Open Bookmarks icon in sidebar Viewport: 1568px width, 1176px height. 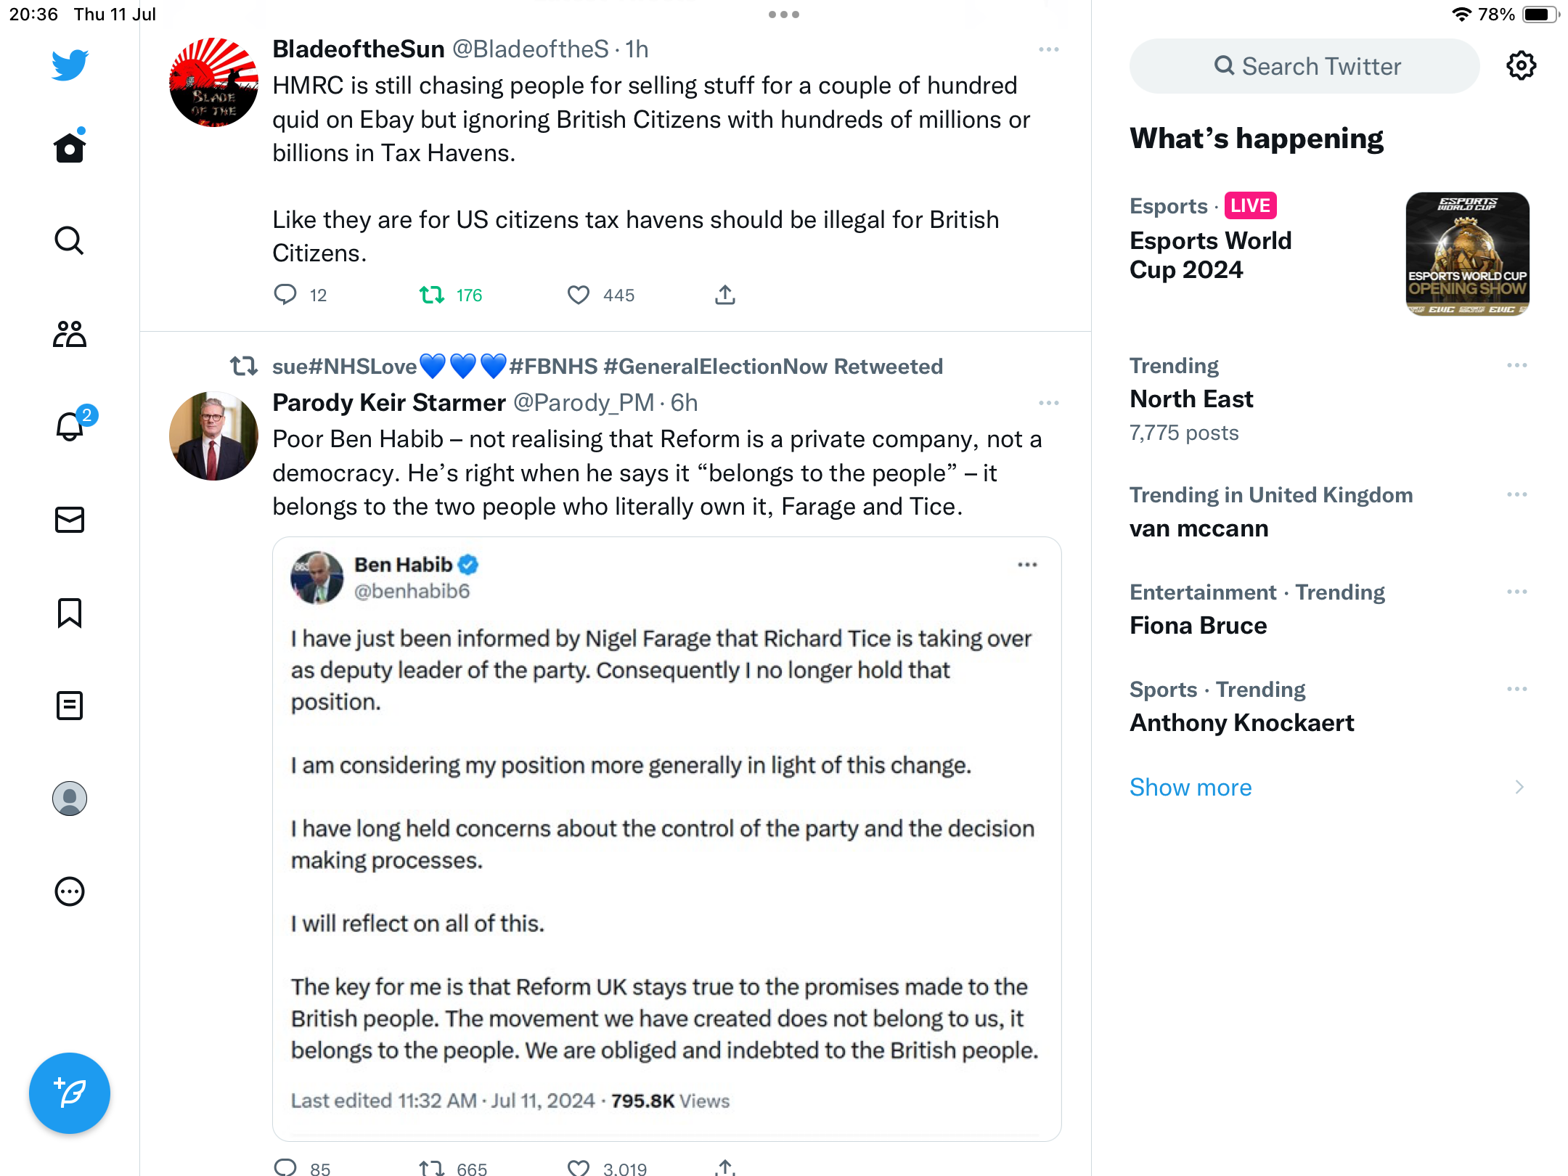click(70, 613)
